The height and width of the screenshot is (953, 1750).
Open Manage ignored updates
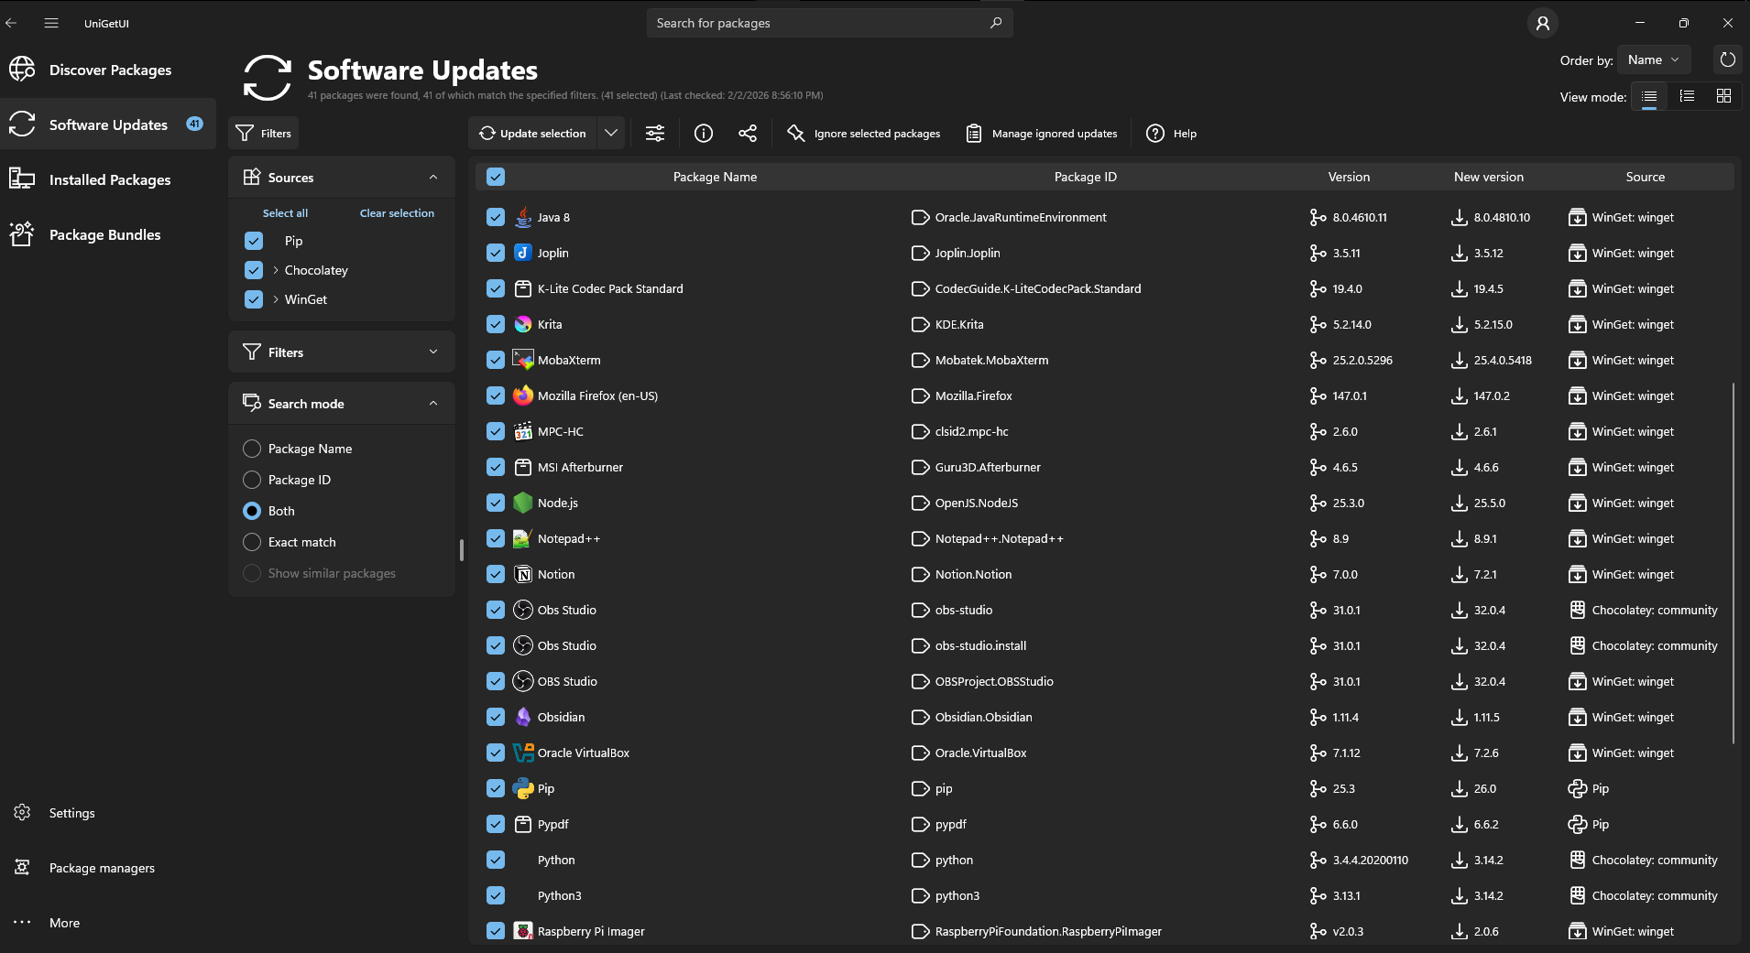pyautogui.click(x=1042, y=134)
